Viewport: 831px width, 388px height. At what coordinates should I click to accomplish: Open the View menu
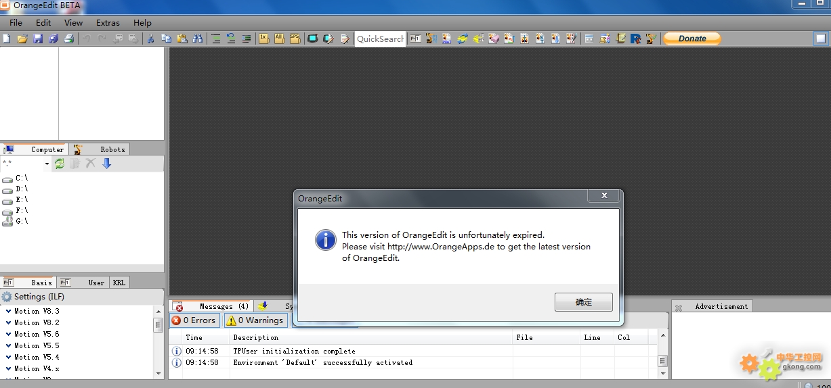tap(73, 22)
